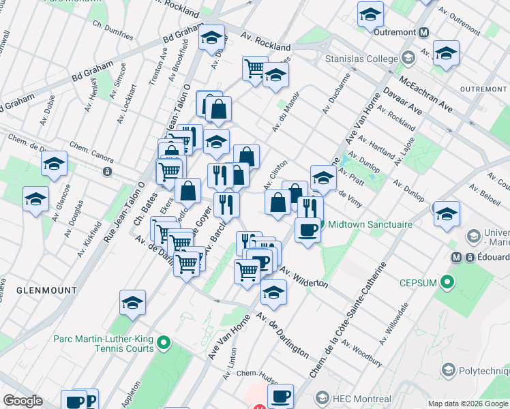Click the Outremont station name
This screenshot has width=510, height=409.
(395, 32)
